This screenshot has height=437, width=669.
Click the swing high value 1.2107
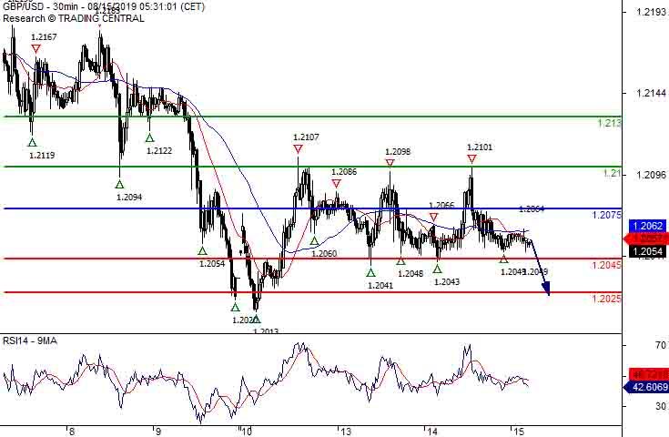pos(306,137)
